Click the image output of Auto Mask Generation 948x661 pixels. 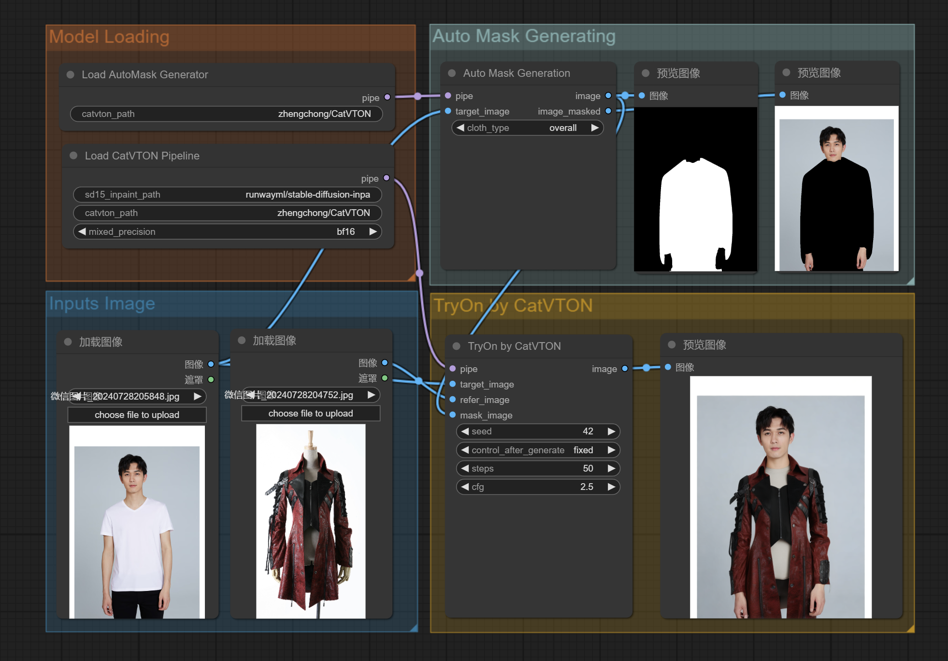click(608, 96)
